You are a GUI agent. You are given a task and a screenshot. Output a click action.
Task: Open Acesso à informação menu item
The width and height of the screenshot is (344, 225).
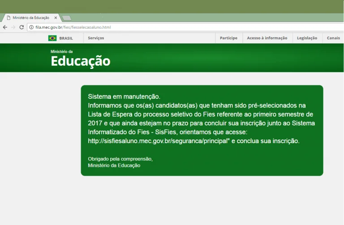[x=267, y=38]
